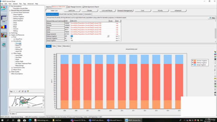Switch to the Table tab
Image resolution: width=217 pixels, height=122 pixels.
coord(54,46)
